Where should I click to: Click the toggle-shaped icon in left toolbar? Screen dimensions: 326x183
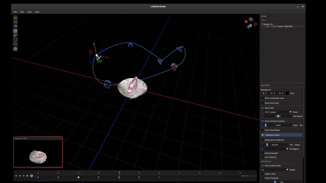15,26
